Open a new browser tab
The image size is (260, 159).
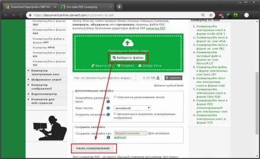pos(119,7)
